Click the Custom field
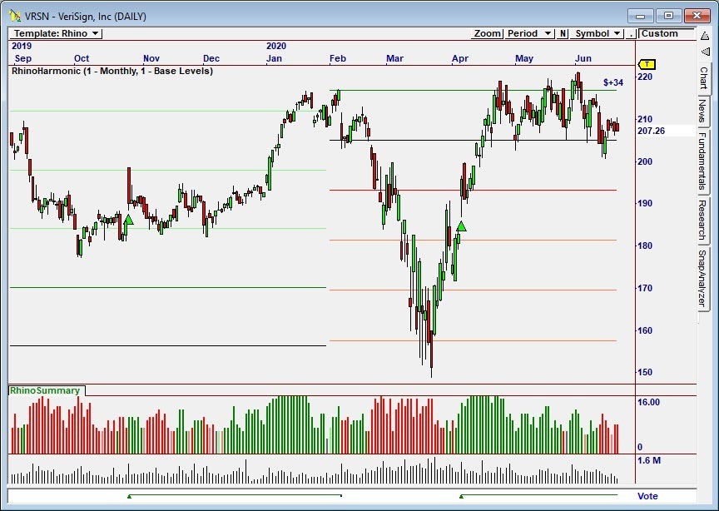Image resolution: width=719 pixels, height=511 pixels. (x=667, y=33)
